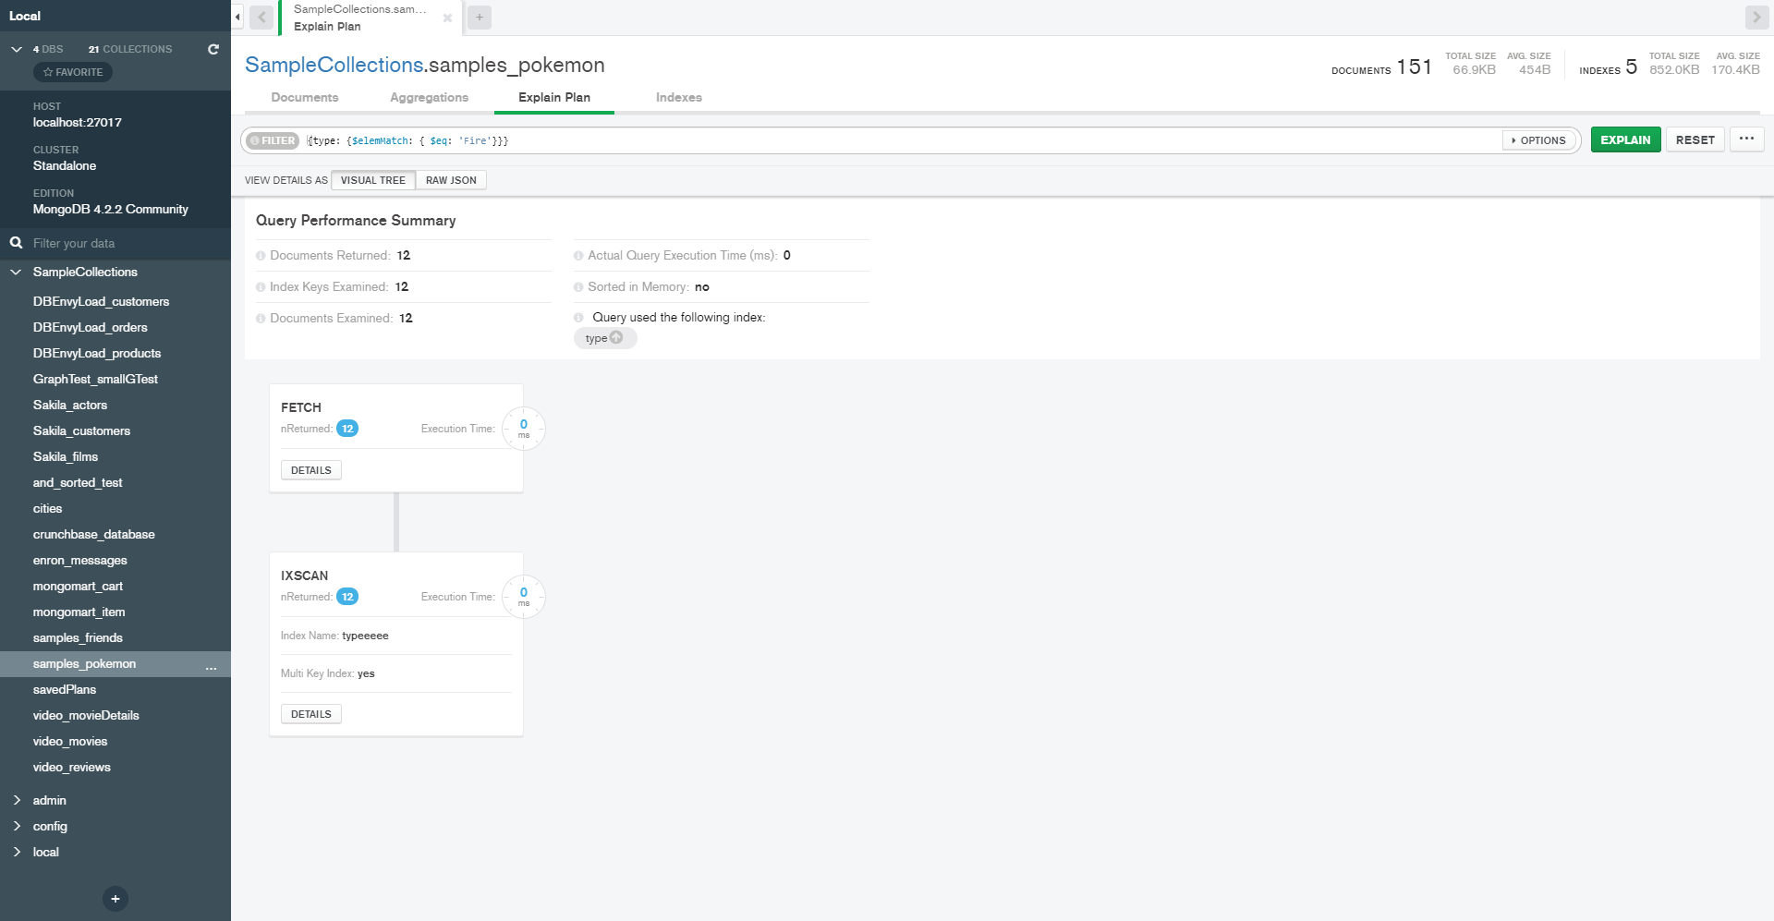Viewport: 1774px width, 921px height.
Task: Click the IXSCAN execution time clock
Action: click(524, 597)
